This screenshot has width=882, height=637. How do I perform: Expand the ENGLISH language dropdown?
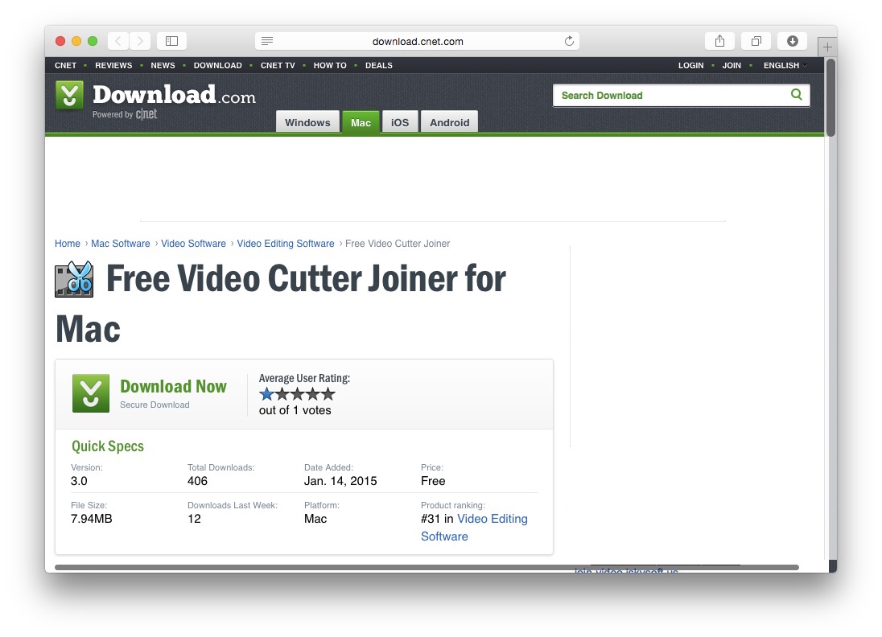[785, 65]
